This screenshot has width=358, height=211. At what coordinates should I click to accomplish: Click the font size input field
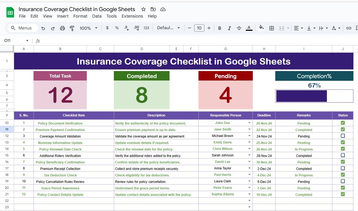[x=199, y=28]
